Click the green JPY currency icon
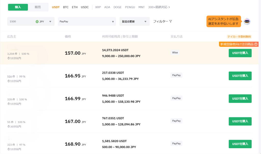The width and height of the screenshot is (261, 154). point(37,22)
